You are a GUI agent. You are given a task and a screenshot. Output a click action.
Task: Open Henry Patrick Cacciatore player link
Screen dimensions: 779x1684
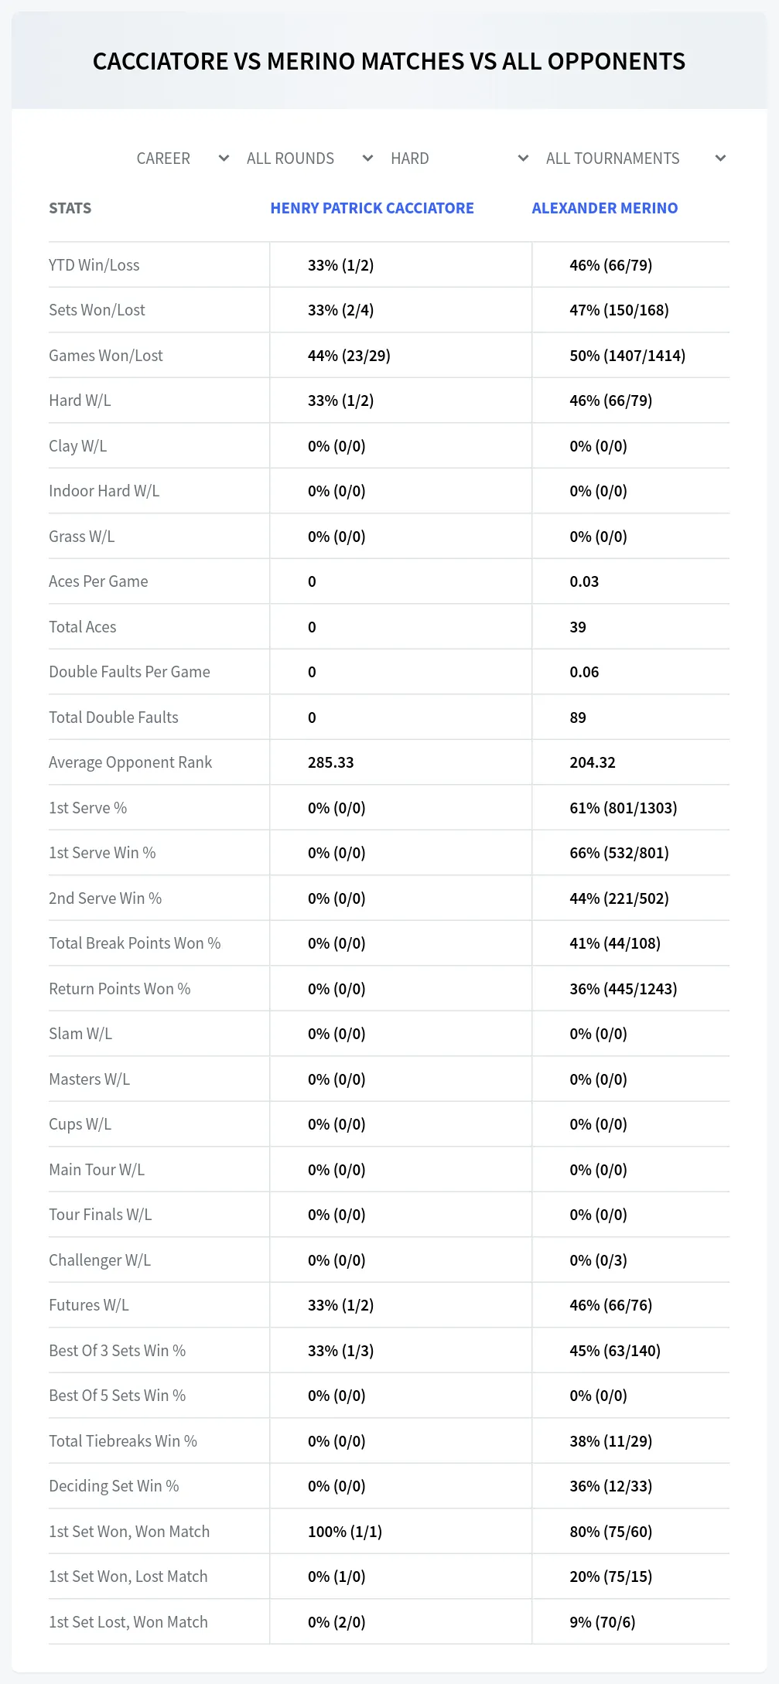[x=372, y=208]
